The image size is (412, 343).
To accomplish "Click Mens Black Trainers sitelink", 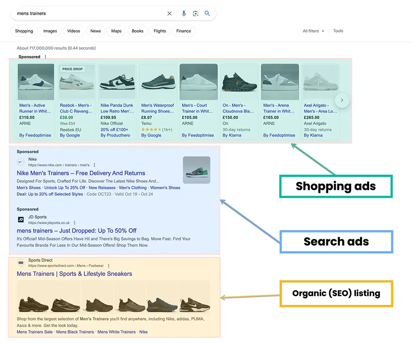I will pyautogui.click(x=75, y=332).
